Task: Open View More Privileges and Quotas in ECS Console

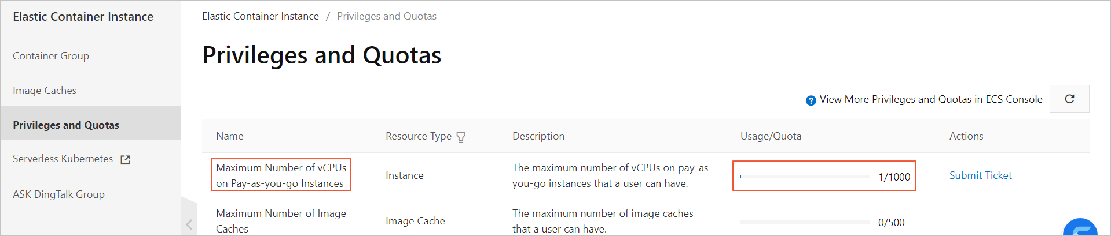Action: [x=931, y=99]
